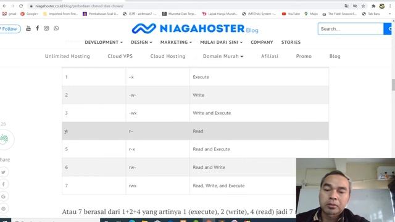The width and height of the screenshot is (395, 222).
Task: Open the Google+ bookmark
Action: tap(30, 14)
